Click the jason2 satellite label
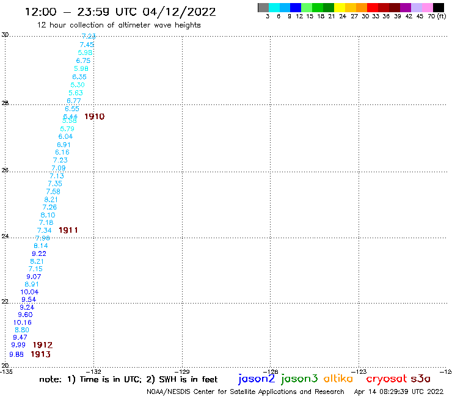The image size is (452, 397). click(257, 379)
